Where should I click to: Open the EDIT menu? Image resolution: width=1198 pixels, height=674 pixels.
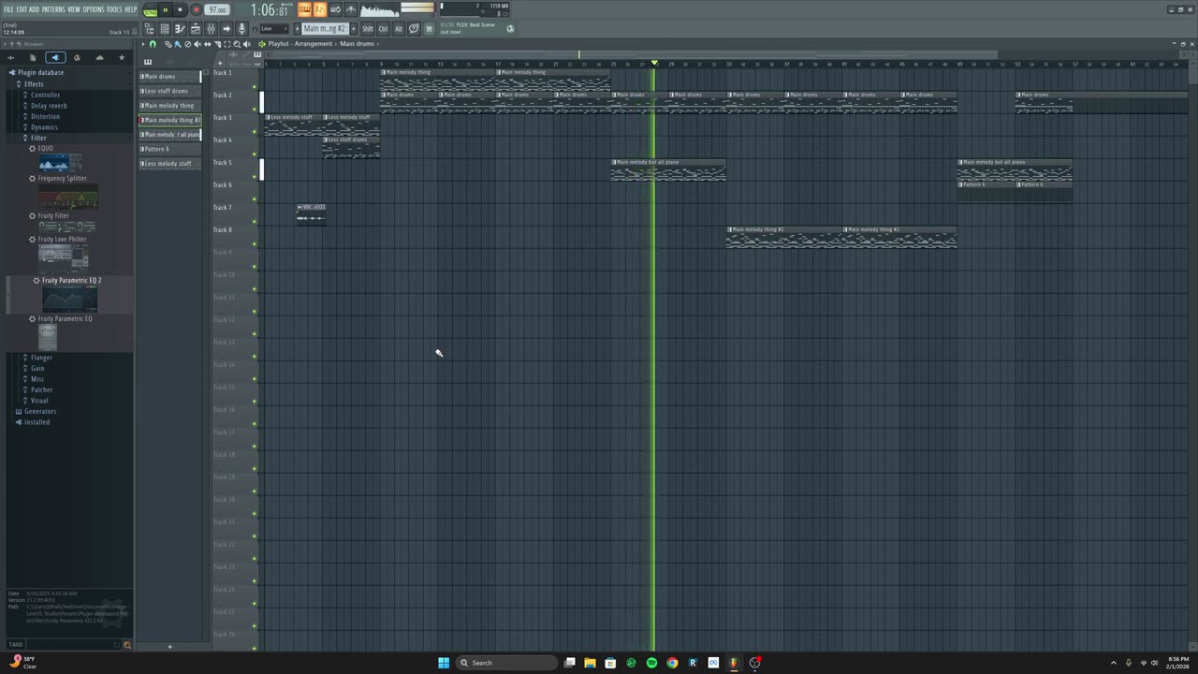click(x=22, y=9)
